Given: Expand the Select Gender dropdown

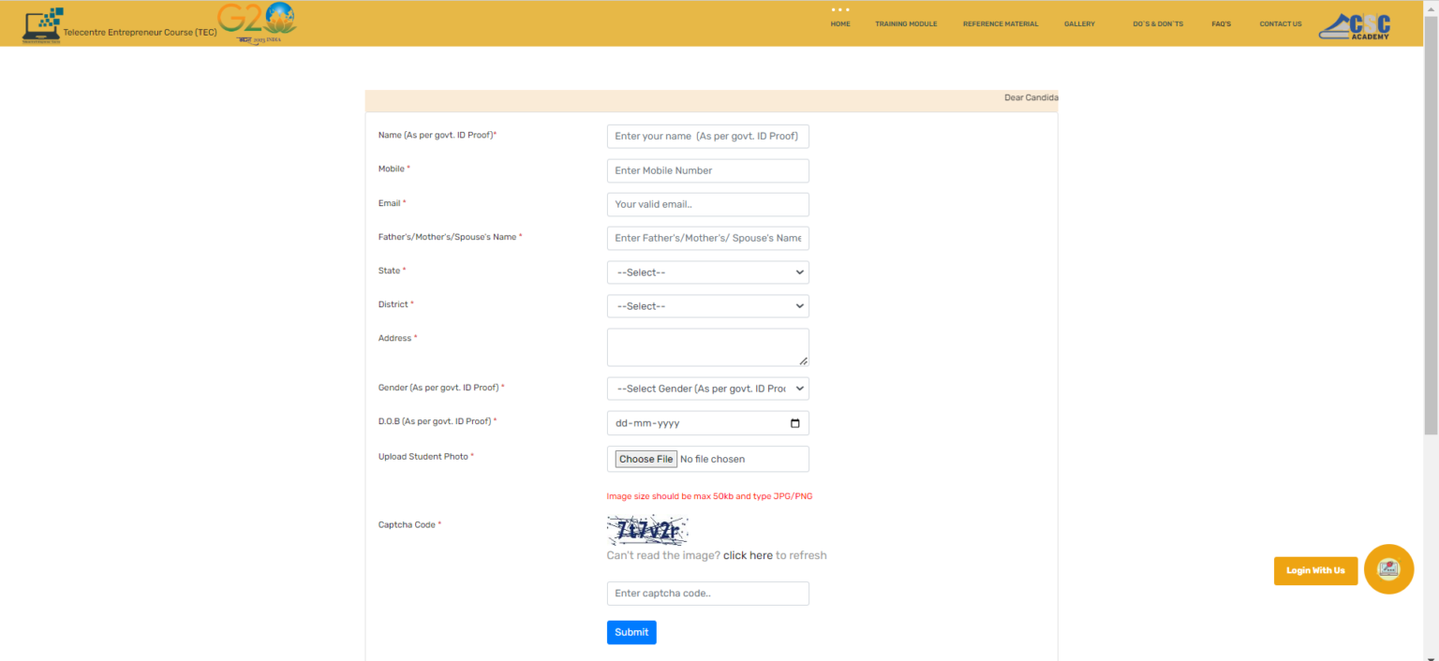Looking at the screenshot, I should pos(707,389).
